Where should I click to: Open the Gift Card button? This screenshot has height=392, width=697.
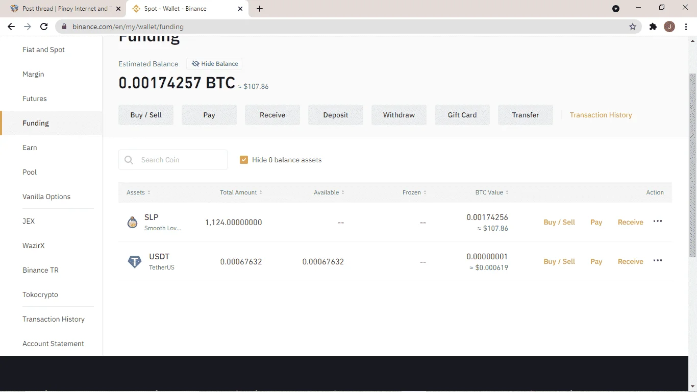coord(462,115)
